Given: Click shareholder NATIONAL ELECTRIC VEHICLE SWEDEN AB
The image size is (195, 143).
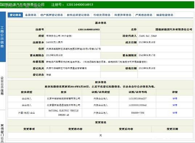Looking at the screenshot, I should [64, 113].
